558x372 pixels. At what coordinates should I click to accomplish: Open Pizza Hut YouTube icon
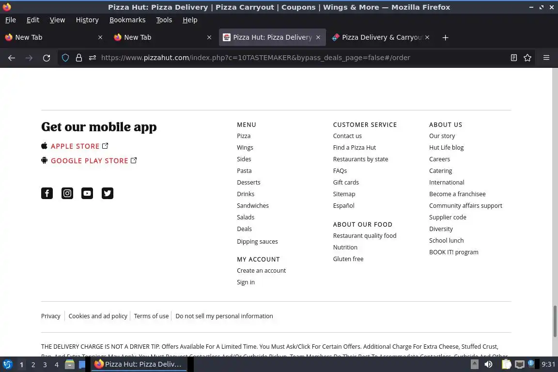(x=87, y=193)
